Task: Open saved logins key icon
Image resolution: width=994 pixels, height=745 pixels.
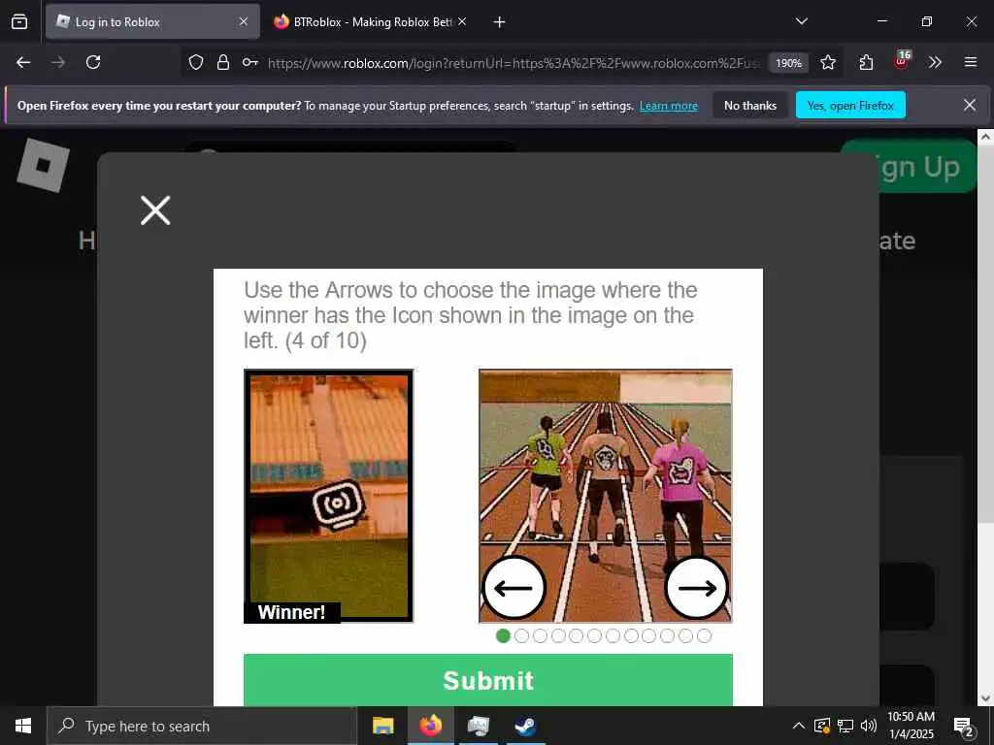Action: click(x=249, y=62)
